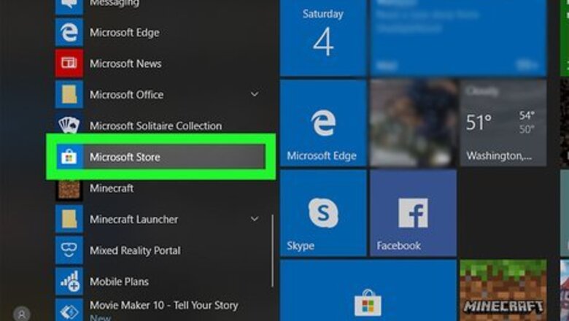Open Microsoft Edge icon in app list
569x321 pixels.
pos(69,33)
